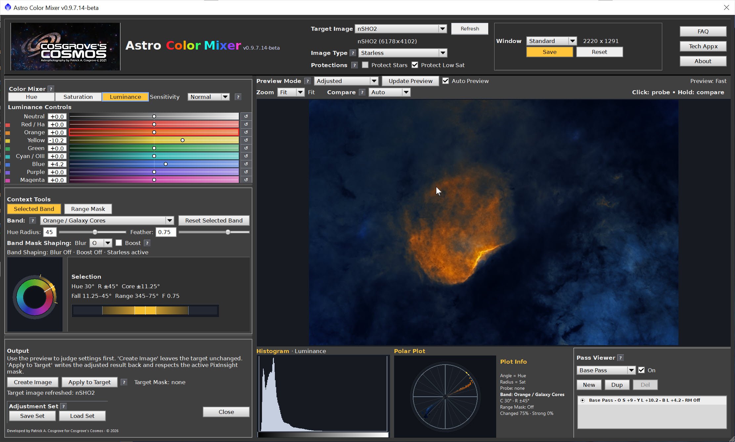
Task: Click the Hue Radius value field
Action: (x=50, y=232)
